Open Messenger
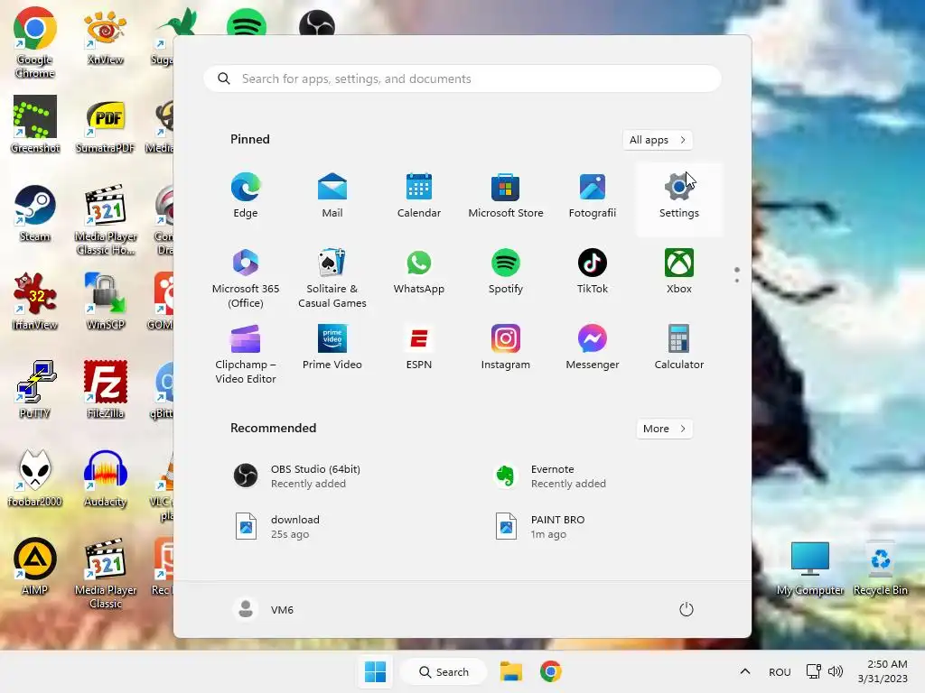 (593, 347)
